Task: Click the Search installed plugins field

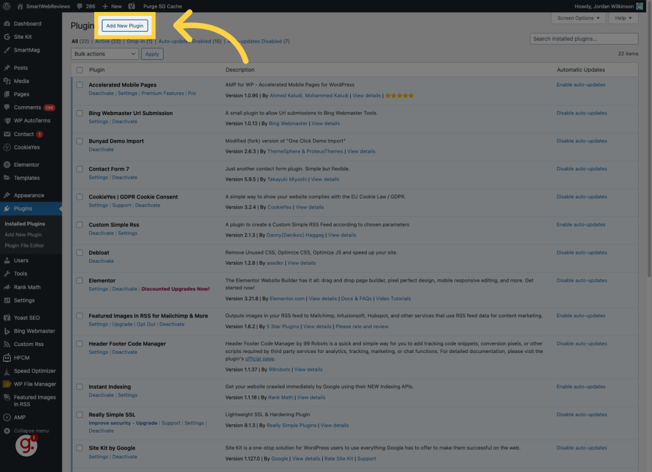Action: pyautogui.click(x=583, y=39)
